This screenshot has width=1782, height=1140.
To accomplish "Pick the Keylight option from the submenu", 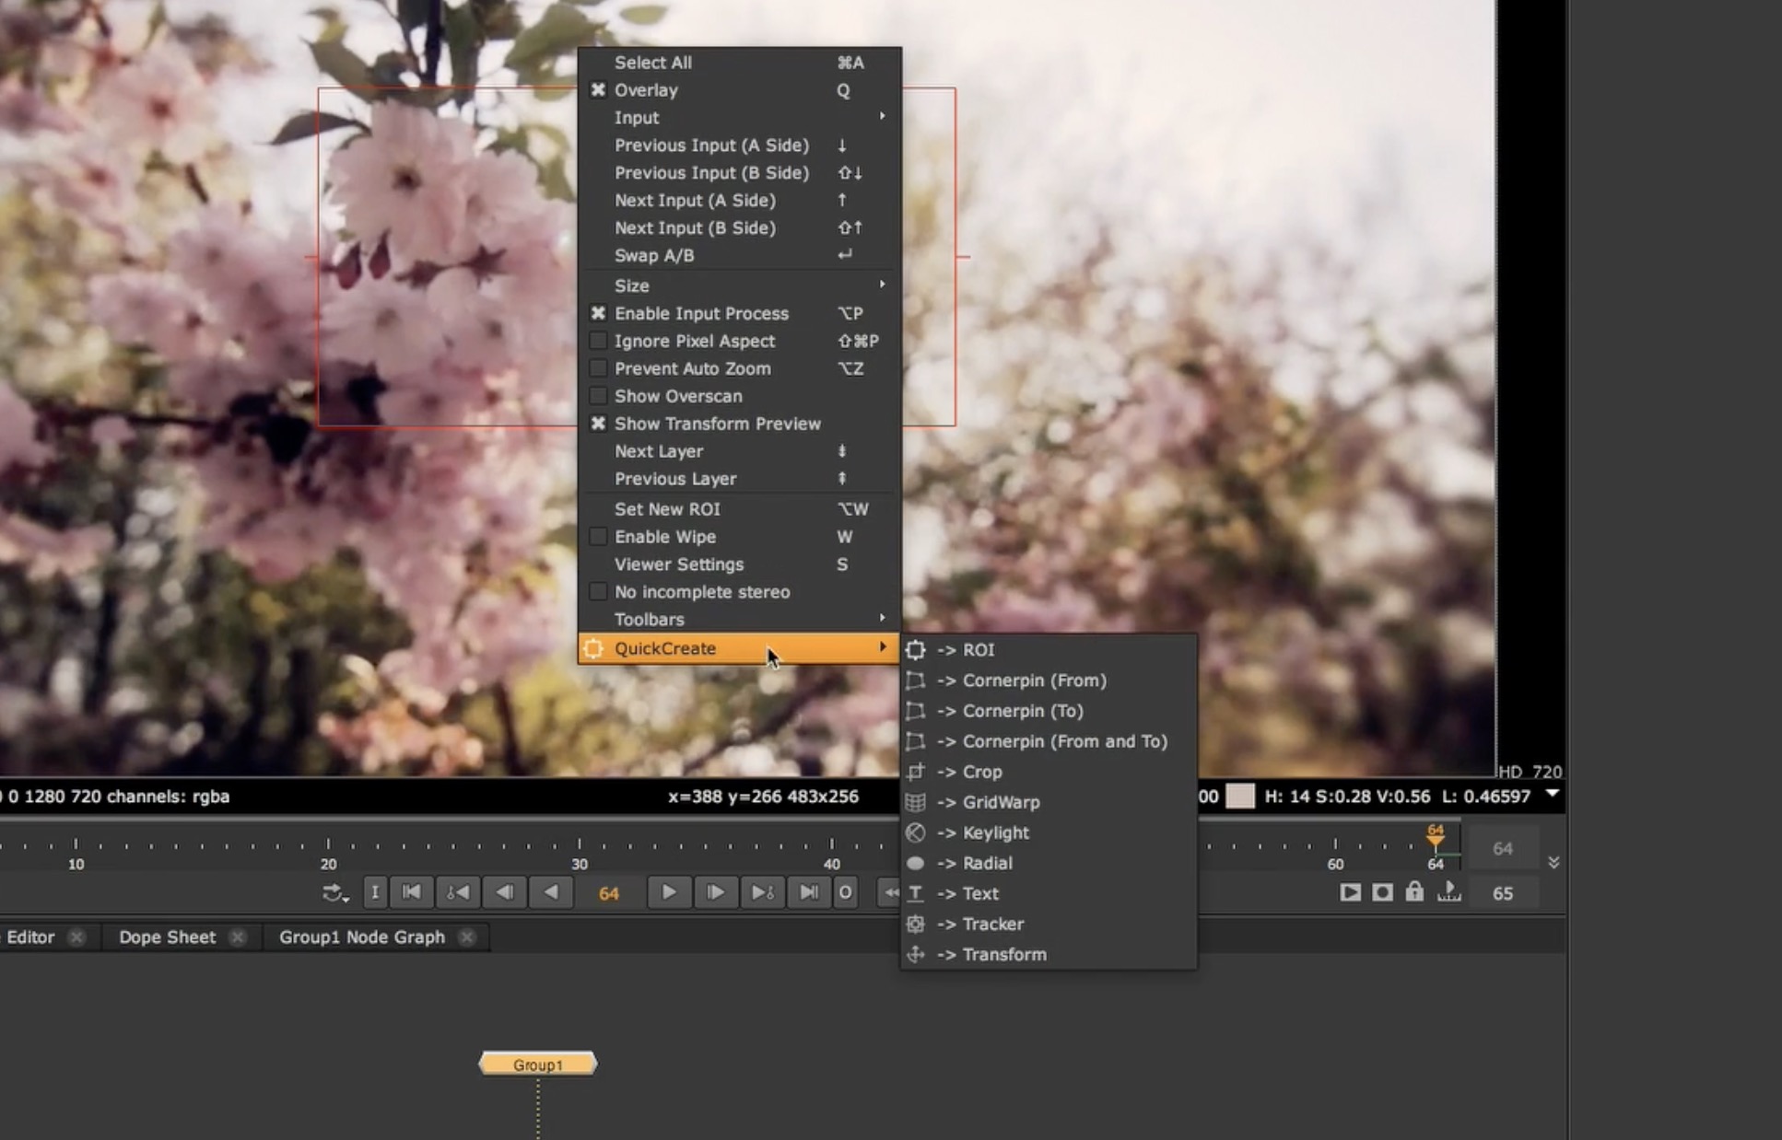I will pos(995,832).
